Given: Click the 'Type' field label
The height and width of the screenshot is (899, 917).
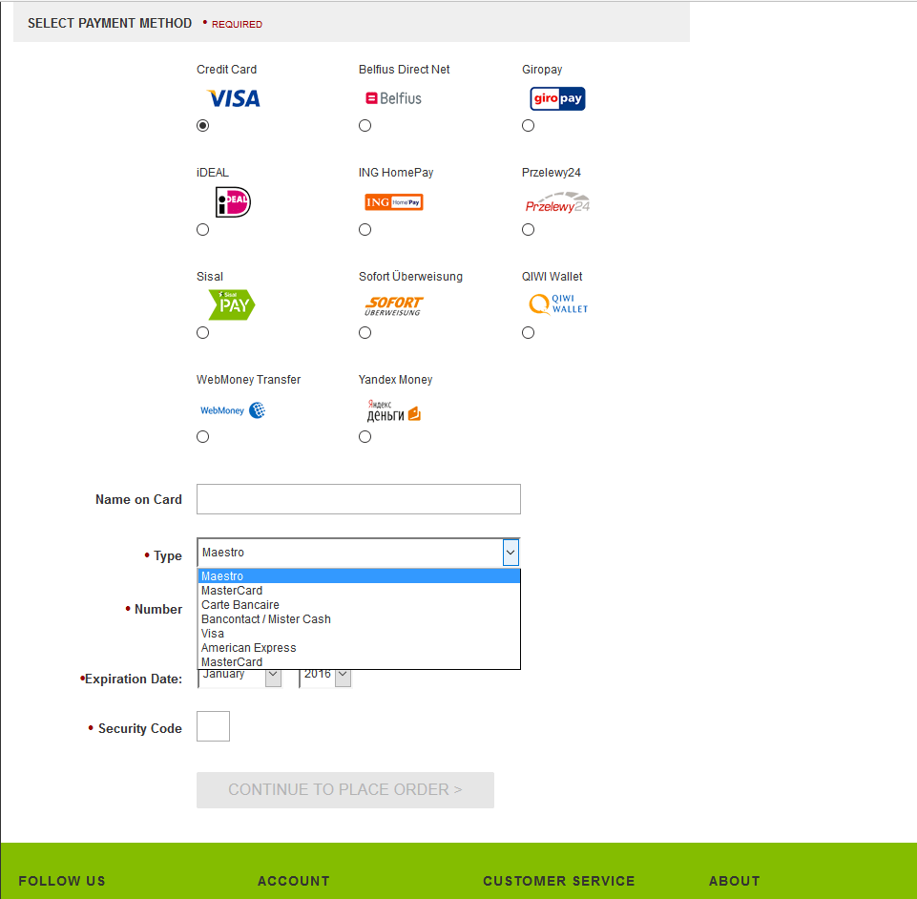Looking at the screenshot, I should coord(168,555).
